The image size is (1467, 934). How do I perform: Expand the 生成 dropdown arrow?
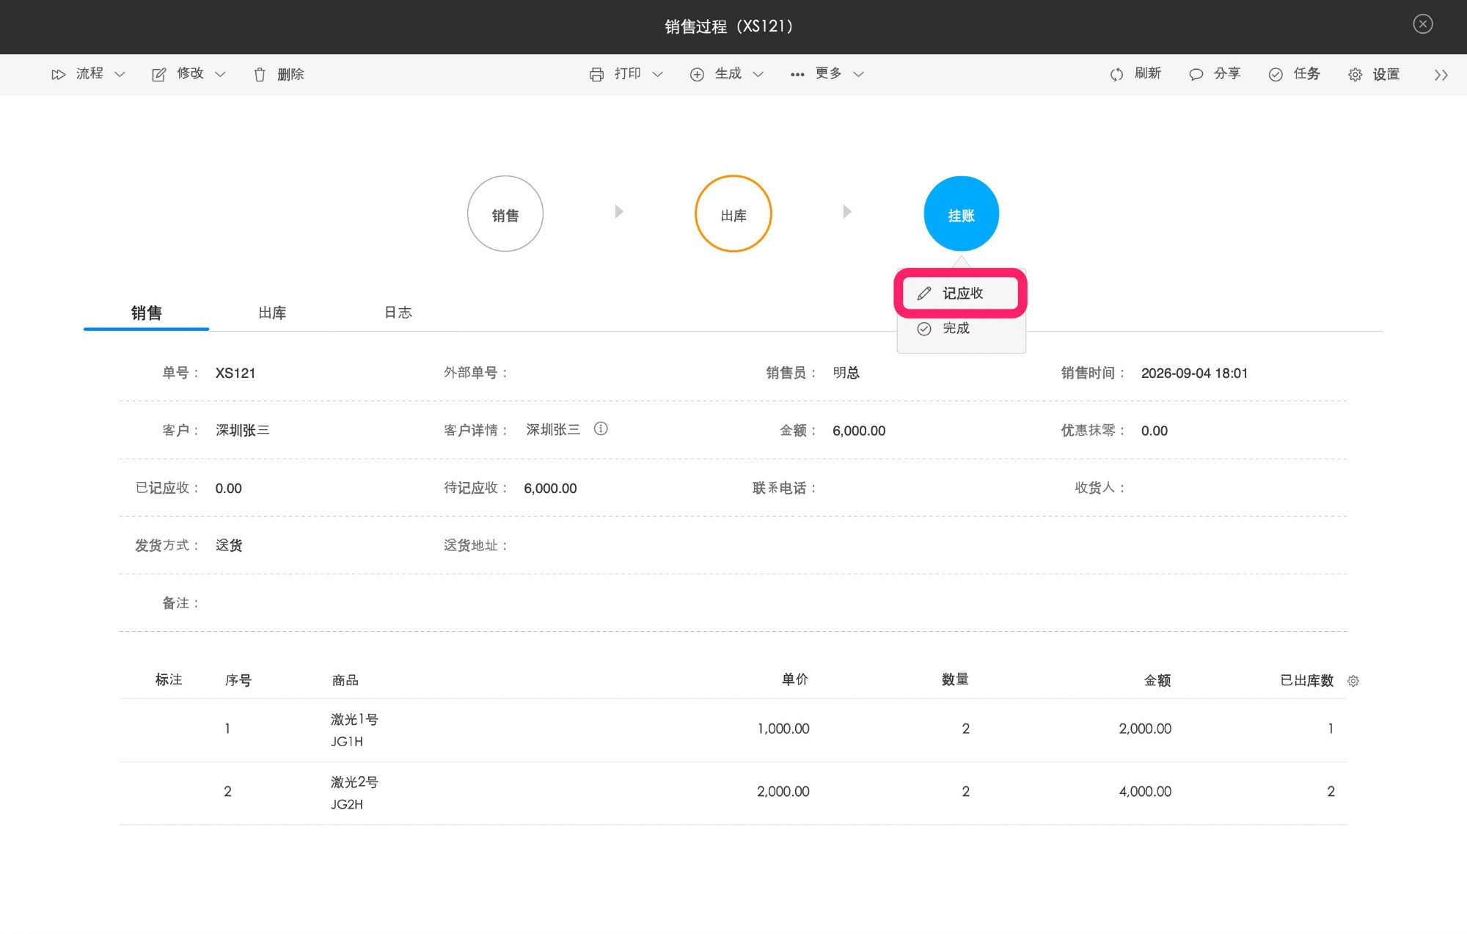758,74
